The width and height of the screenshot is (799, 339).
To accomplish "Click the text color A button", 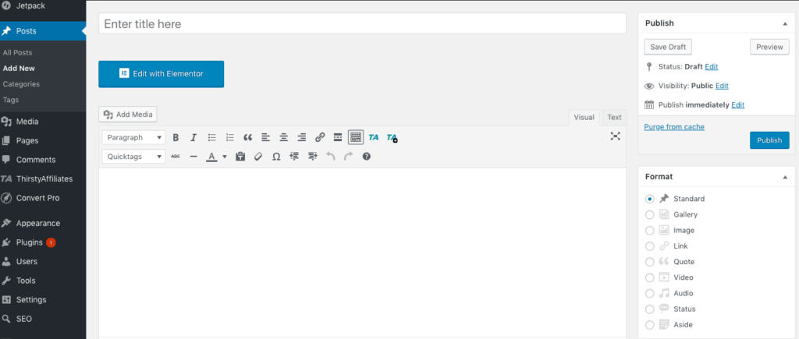I will (x=212, y=157).
